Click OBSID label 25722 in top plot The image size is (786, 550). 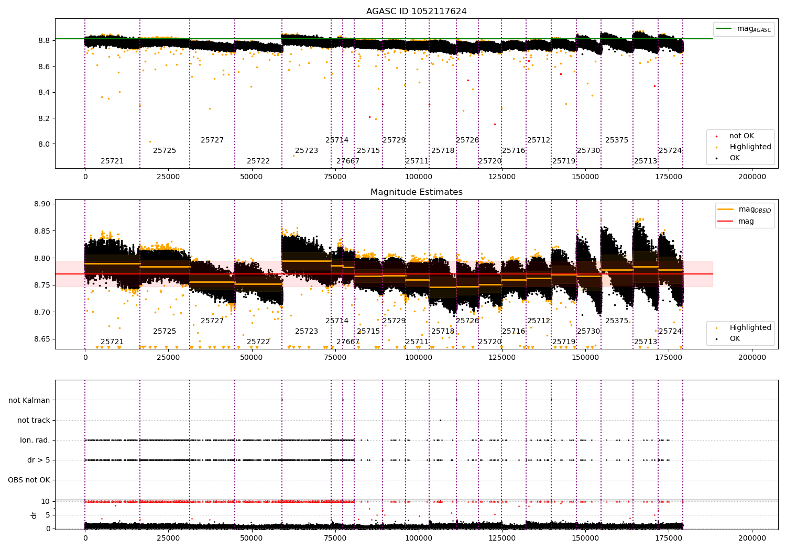(258, 161)
